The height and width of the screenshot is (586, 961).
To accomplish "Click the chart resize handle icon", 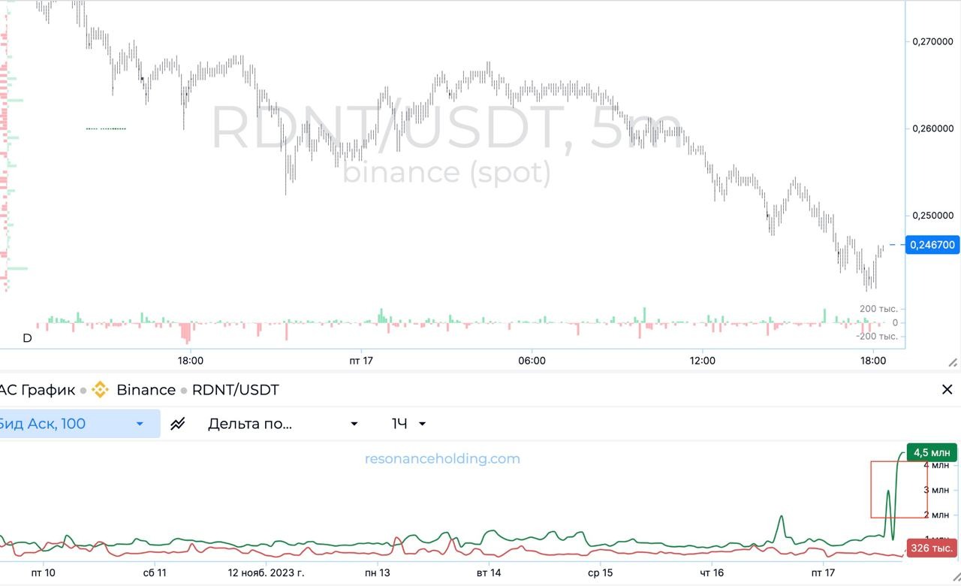I will 953,362.
